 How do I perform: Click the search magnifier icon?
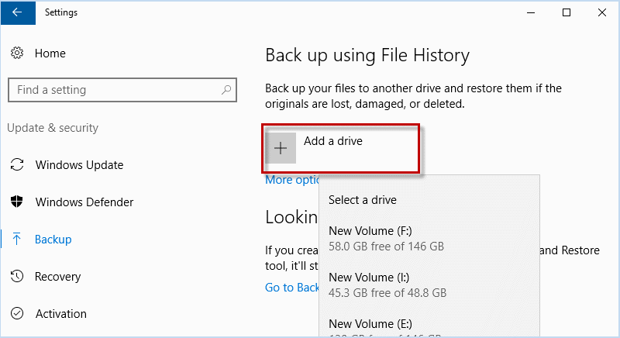pos(226,90)
